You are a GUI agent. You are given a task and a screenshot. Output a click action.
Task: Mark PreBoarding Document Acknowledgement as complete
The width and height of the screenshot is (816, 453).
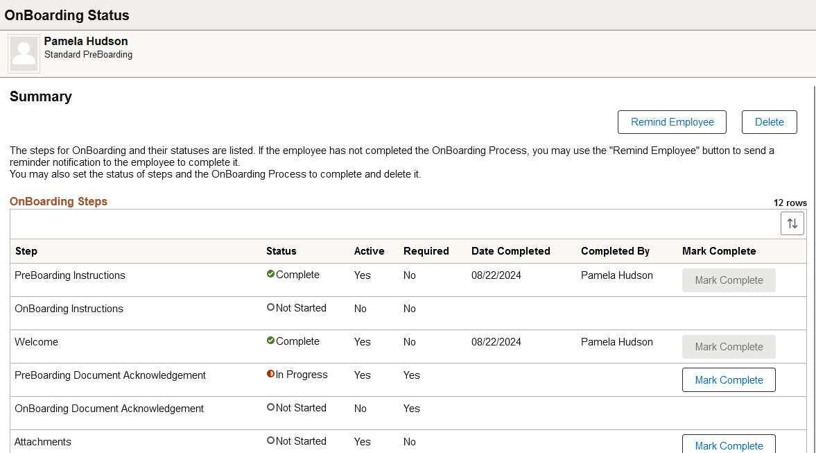pyautogui.click(x=729, y=380)
